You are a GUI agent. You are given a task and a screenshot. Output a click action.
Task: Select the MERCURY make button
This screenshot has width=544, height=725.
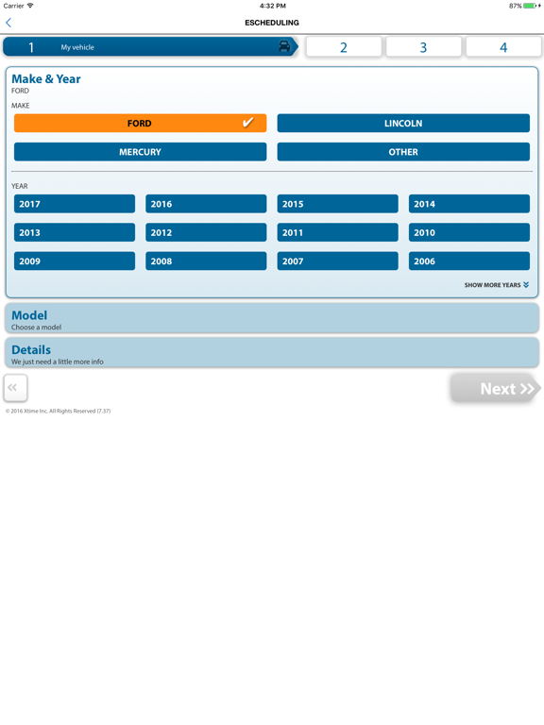[x=140, y=152]
